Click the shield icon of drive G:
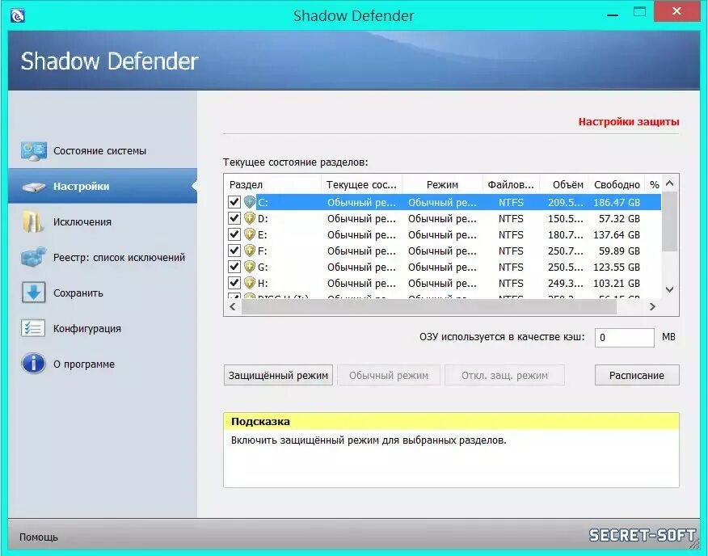This screenshot has height=556, width=708. [x=249, y=267]
